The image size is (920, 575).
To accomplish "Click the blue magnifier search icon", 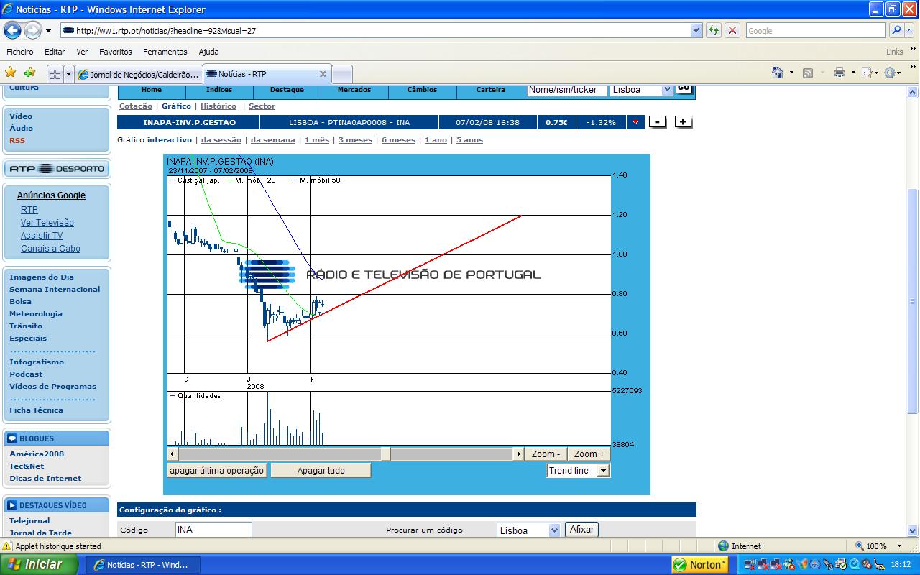I will (896, 30).
